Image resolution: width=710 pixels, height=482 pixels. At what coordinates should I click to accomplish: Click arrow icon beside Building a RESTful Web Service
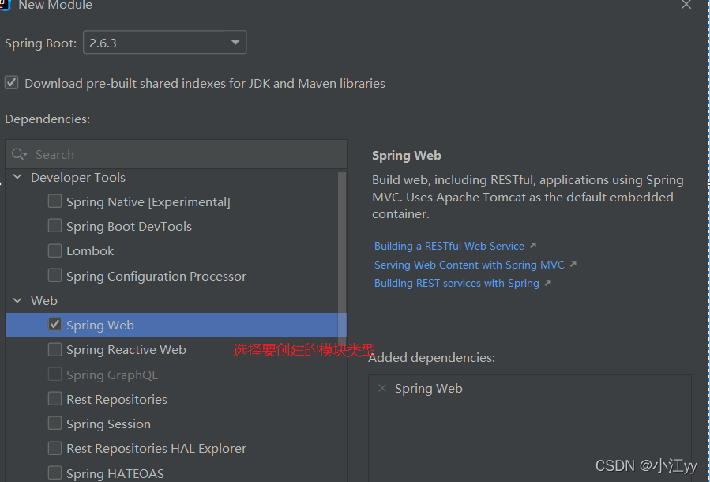pyautogui.click(x=533, y=246)
